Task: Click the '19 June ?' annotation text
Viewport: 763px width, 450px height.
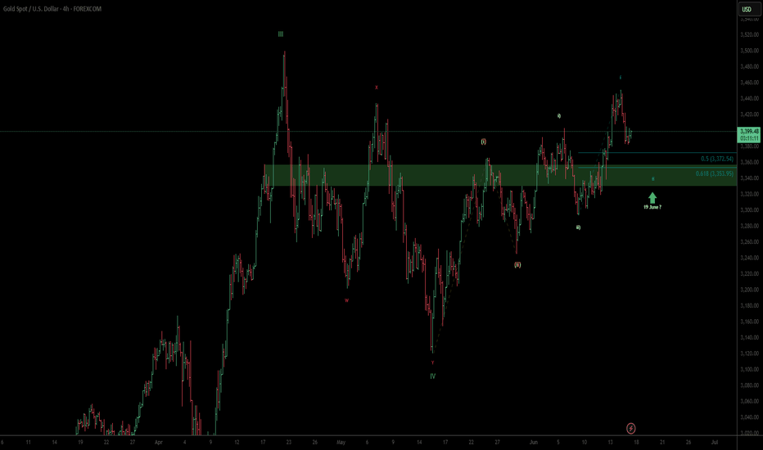Action: pyautogui.click(x=652, y=207)
